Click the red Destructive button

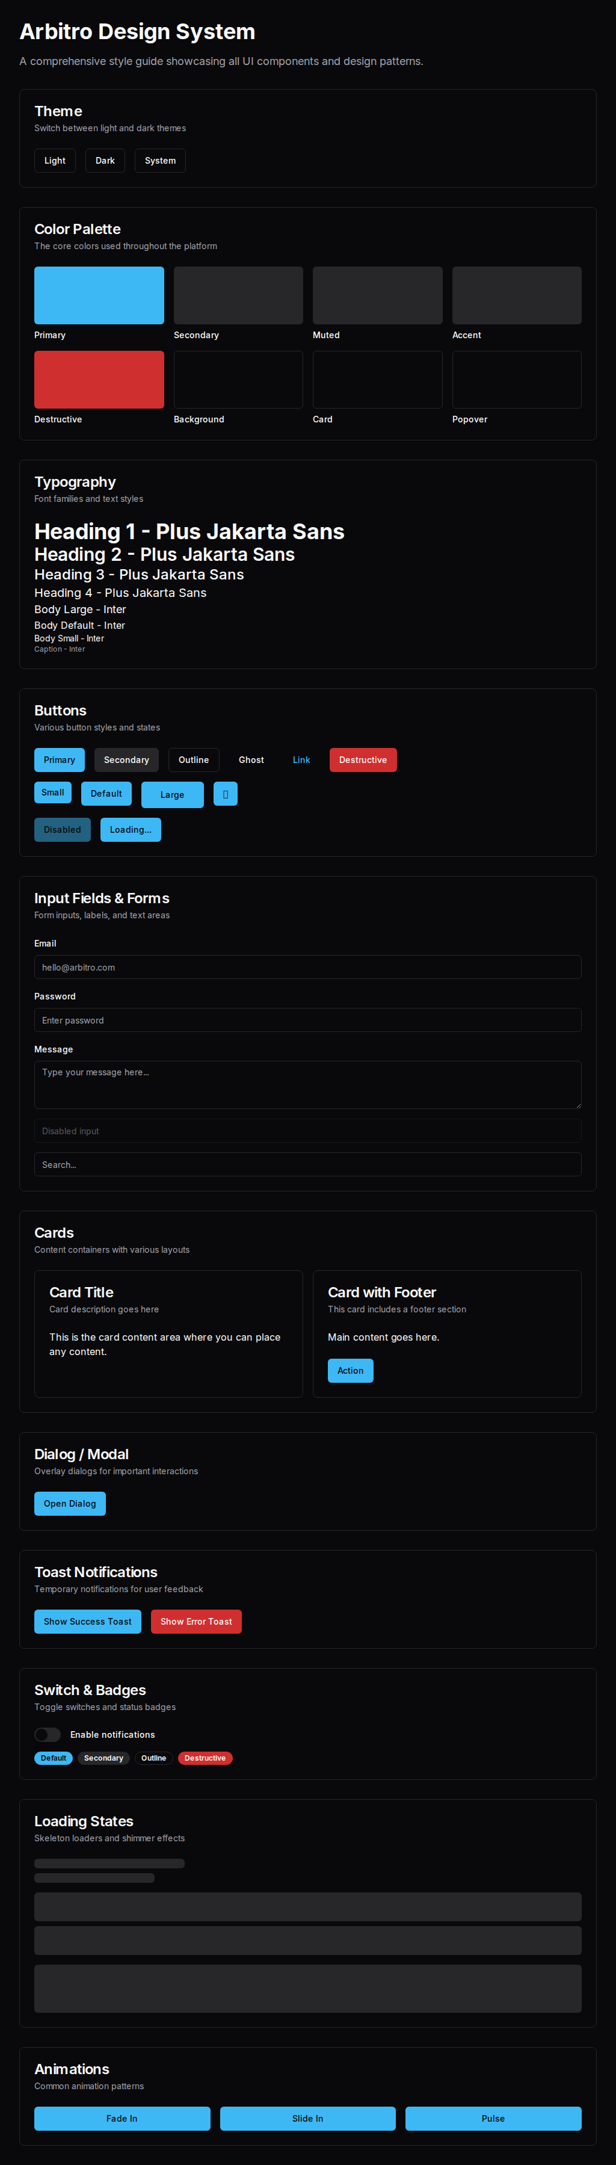click(363, 760)
